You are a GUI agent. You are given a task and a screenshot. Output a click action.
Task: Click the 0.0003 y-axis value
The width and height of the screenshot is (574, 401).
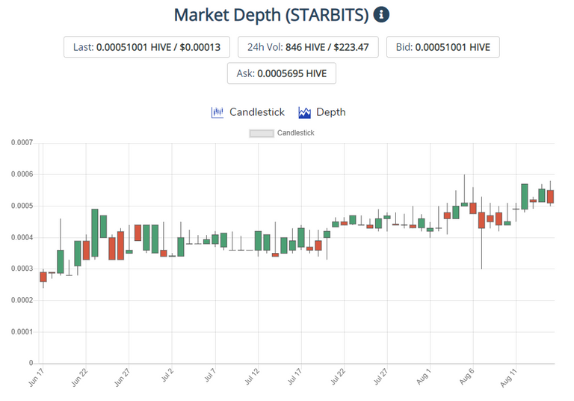(x=22, y=269)
